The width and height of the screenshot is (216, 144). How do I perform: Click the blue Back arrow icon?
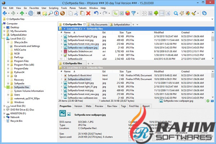click(x=5, y=13)
